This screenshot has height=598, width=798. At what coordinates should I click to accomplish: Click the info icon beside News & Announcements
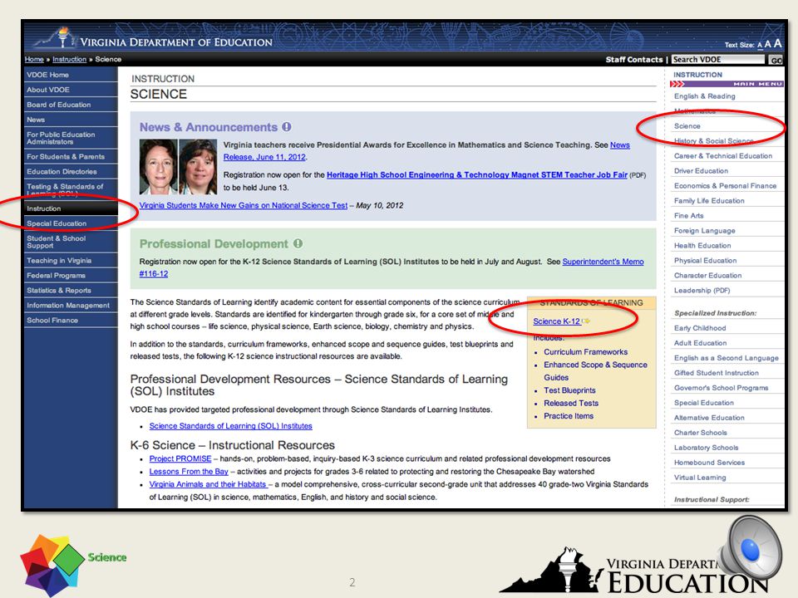[x=287, y=126]
